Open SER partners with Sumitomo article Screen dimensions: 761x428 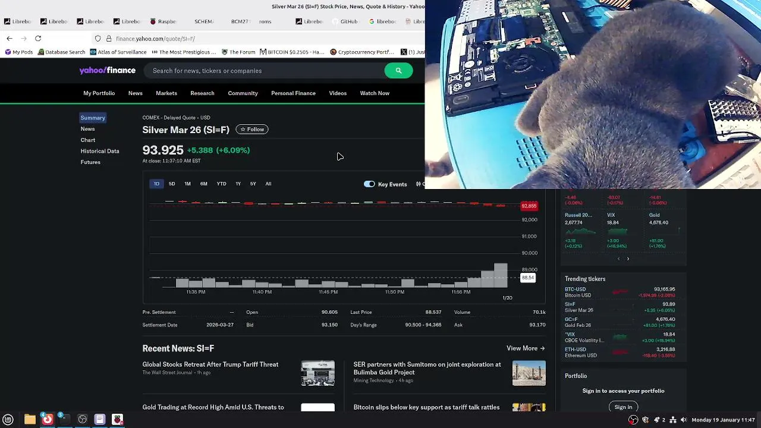point(427,369)
